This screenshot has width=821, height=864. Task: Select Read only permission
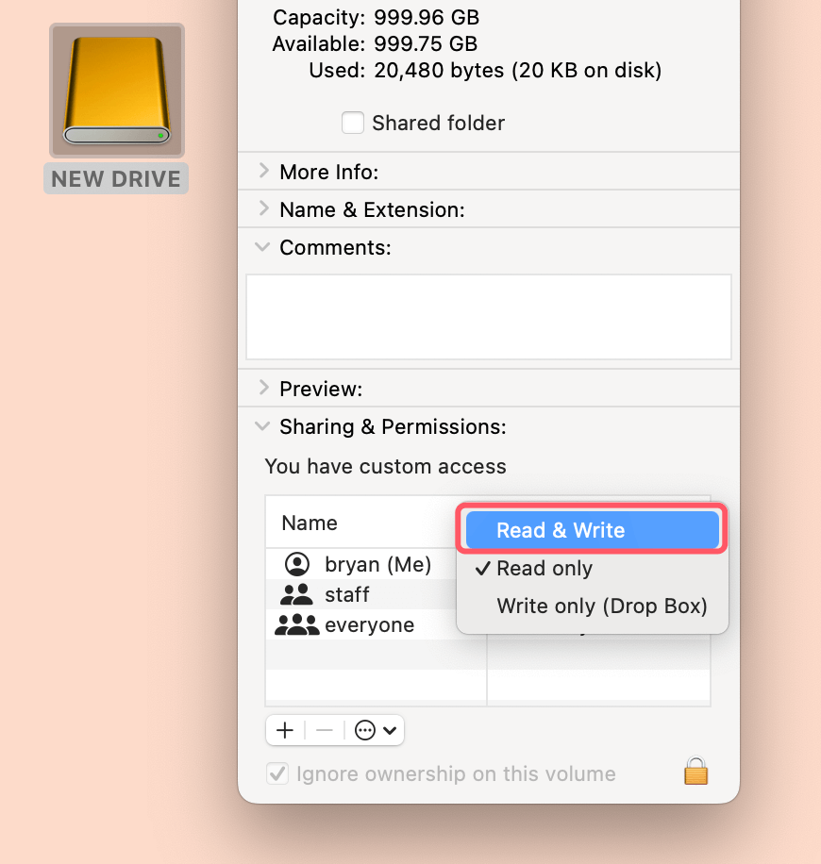(545, 568)
